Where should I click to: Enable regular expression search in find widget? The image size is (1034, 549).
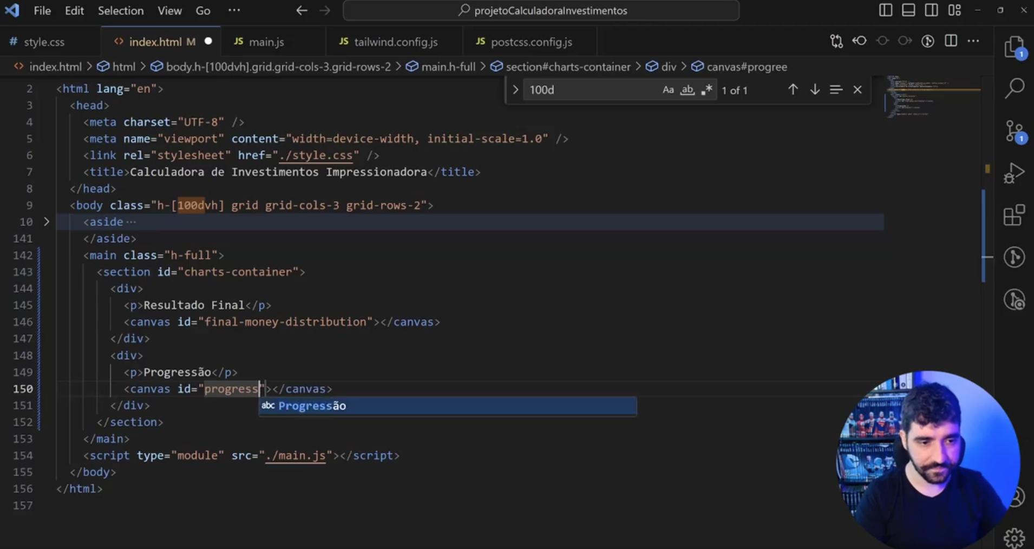click(x=706, y=90)
